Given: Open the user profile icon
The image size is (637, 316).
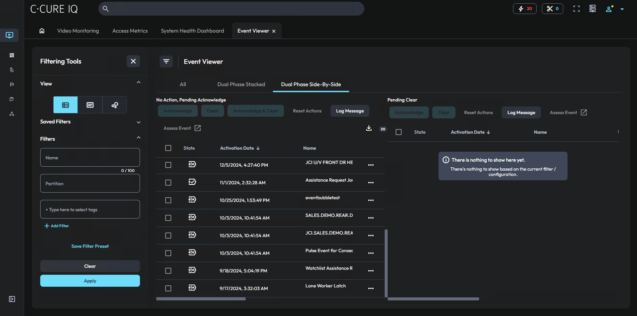Looking at the screenshot, I should point(609,9).
